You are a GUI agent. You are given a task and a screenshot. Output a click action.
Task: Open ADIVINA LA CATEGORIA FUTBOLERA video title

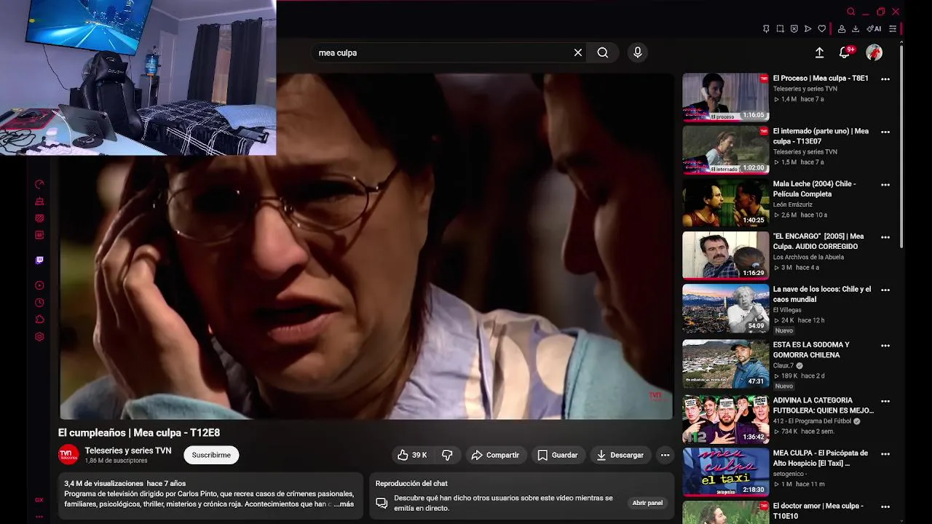click(824, 405)
